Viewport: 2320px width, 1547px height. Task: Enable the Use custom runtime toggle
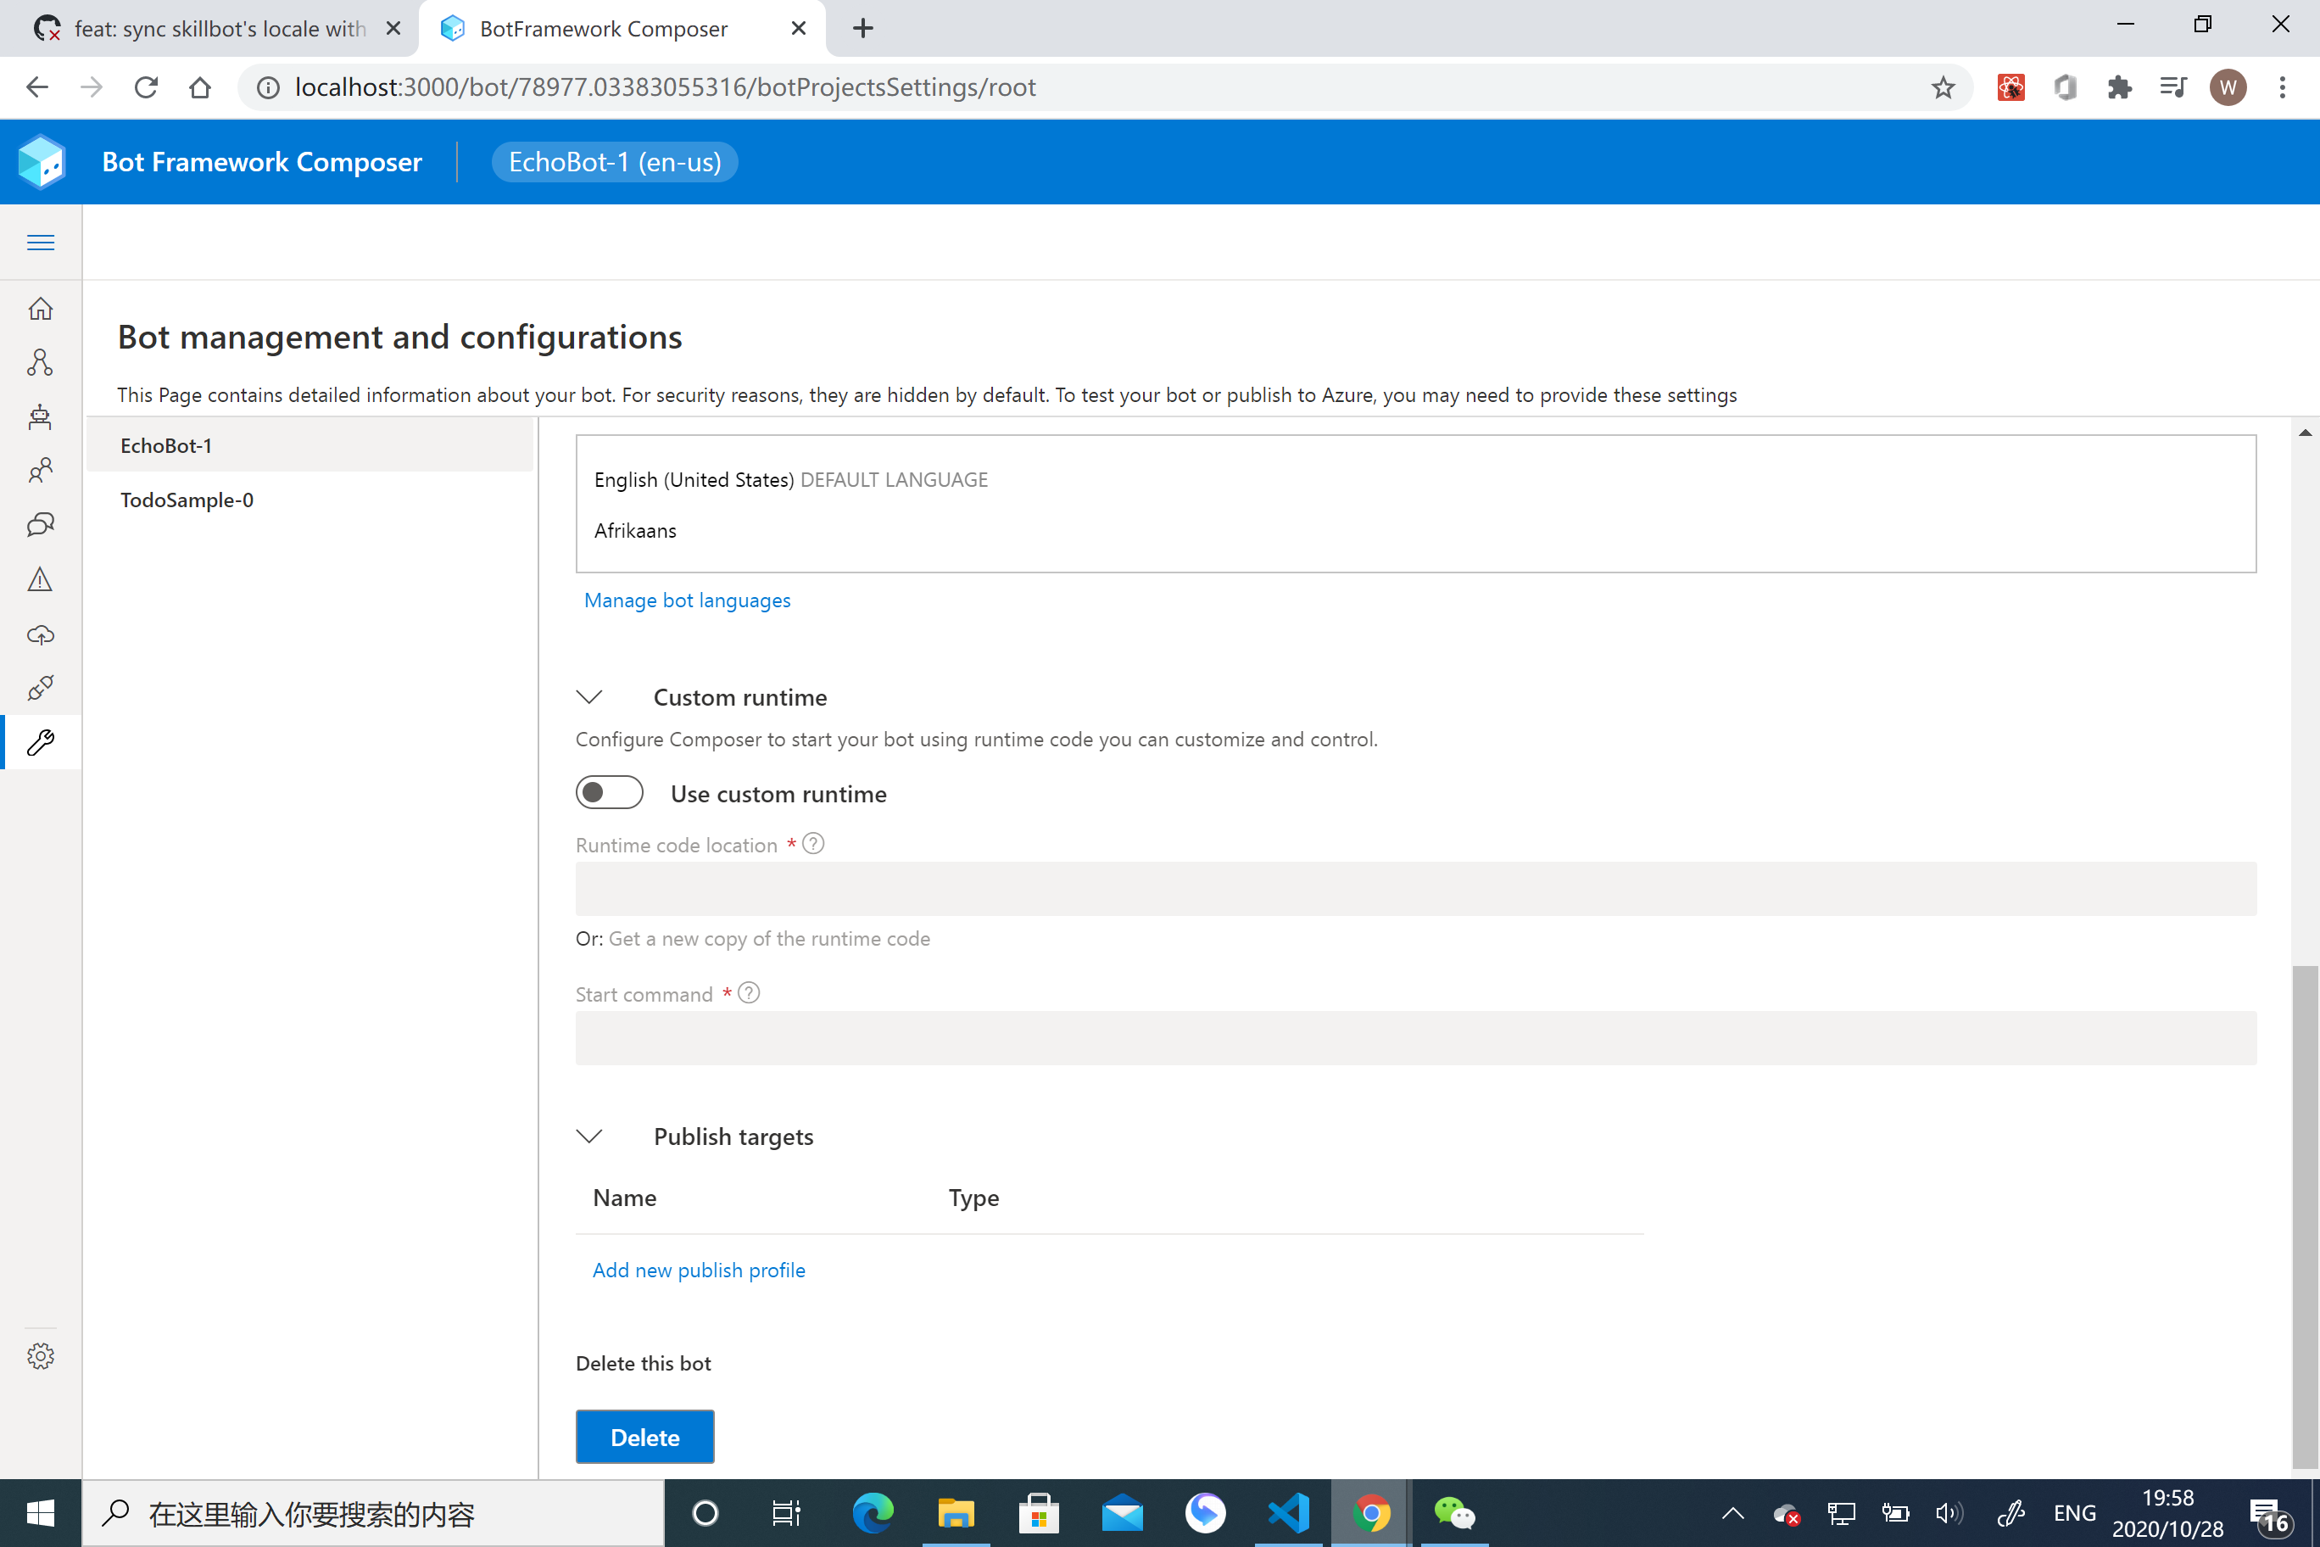click(610, 793)
